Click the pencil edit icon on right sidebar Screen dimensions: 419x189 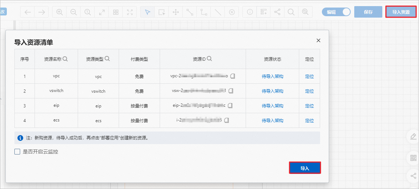pos(413,137)
